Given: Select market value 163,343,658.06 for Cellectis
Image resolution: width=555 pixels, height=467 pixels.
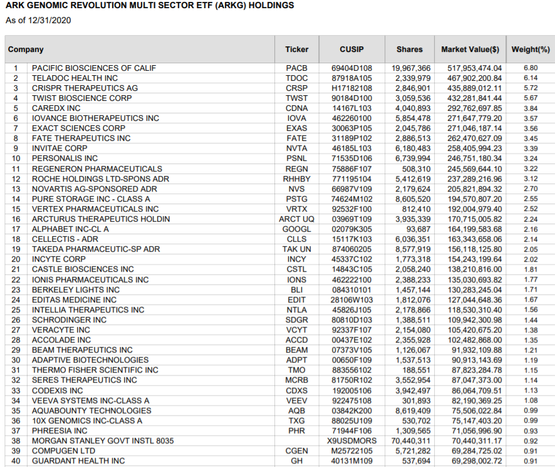Looking at the screenshot, I should click(x=475, y=239).
